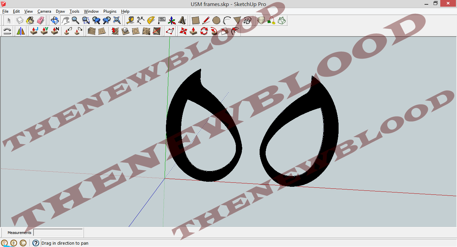Select the Axes tool
Viewport: 457px width, 247px height.
[172, 20]
